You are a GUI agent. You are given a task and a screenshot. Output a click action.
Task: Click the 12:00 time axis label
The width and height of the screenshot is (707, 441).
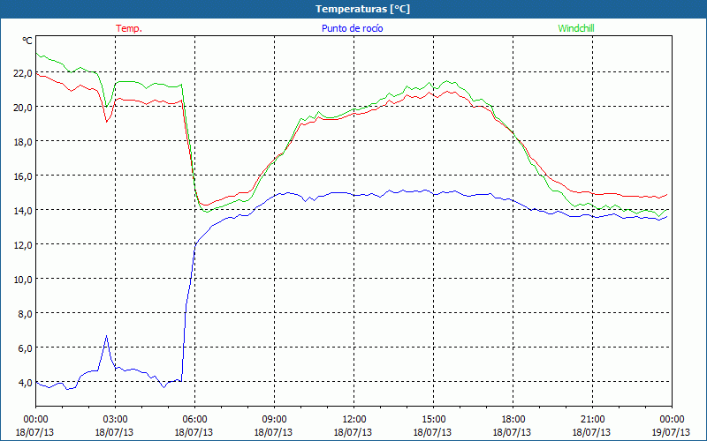pos(353,420)
